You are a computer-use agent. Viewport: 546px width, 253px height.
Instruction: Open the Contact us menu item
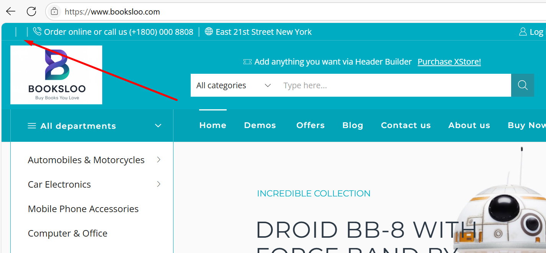click(406, 125)
